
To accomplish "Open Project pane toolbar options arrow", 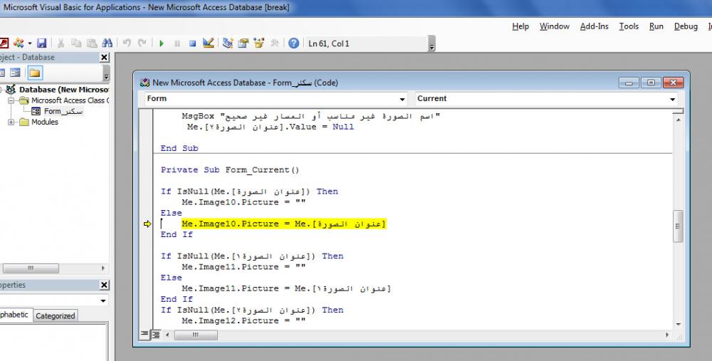I will pos(106,75).
